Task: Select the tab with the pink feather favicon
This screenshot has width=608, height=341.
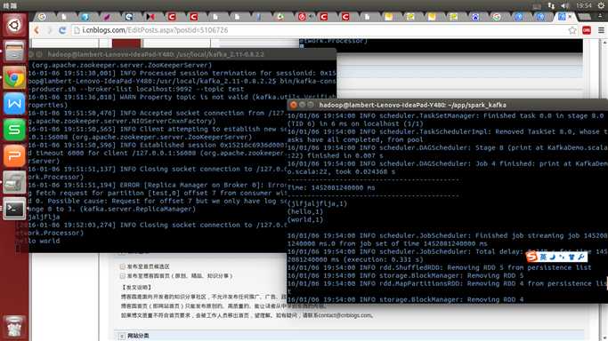Action: (107, 17)
